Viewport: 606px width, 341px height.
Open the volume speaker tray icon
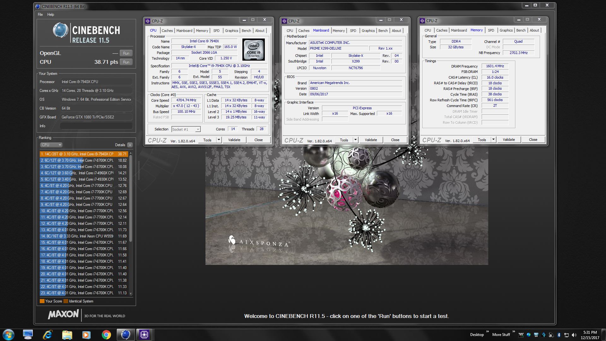574,335
